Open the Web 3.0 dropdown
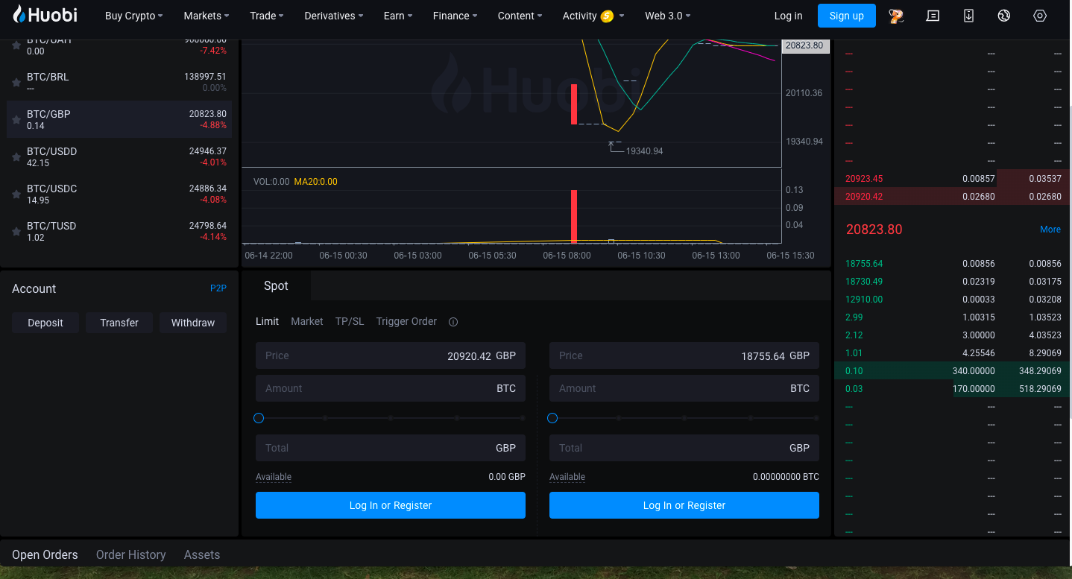Screen dimensions: 1072x579 [x=668, y=16]
